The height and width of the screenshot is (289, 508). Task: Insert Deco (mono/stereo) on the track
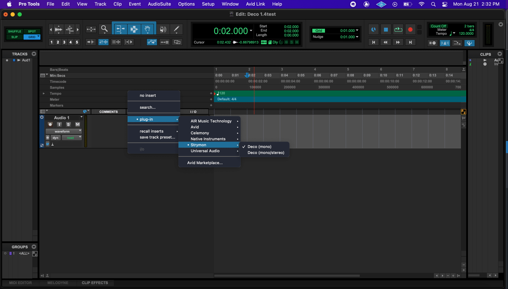(265, 153)
